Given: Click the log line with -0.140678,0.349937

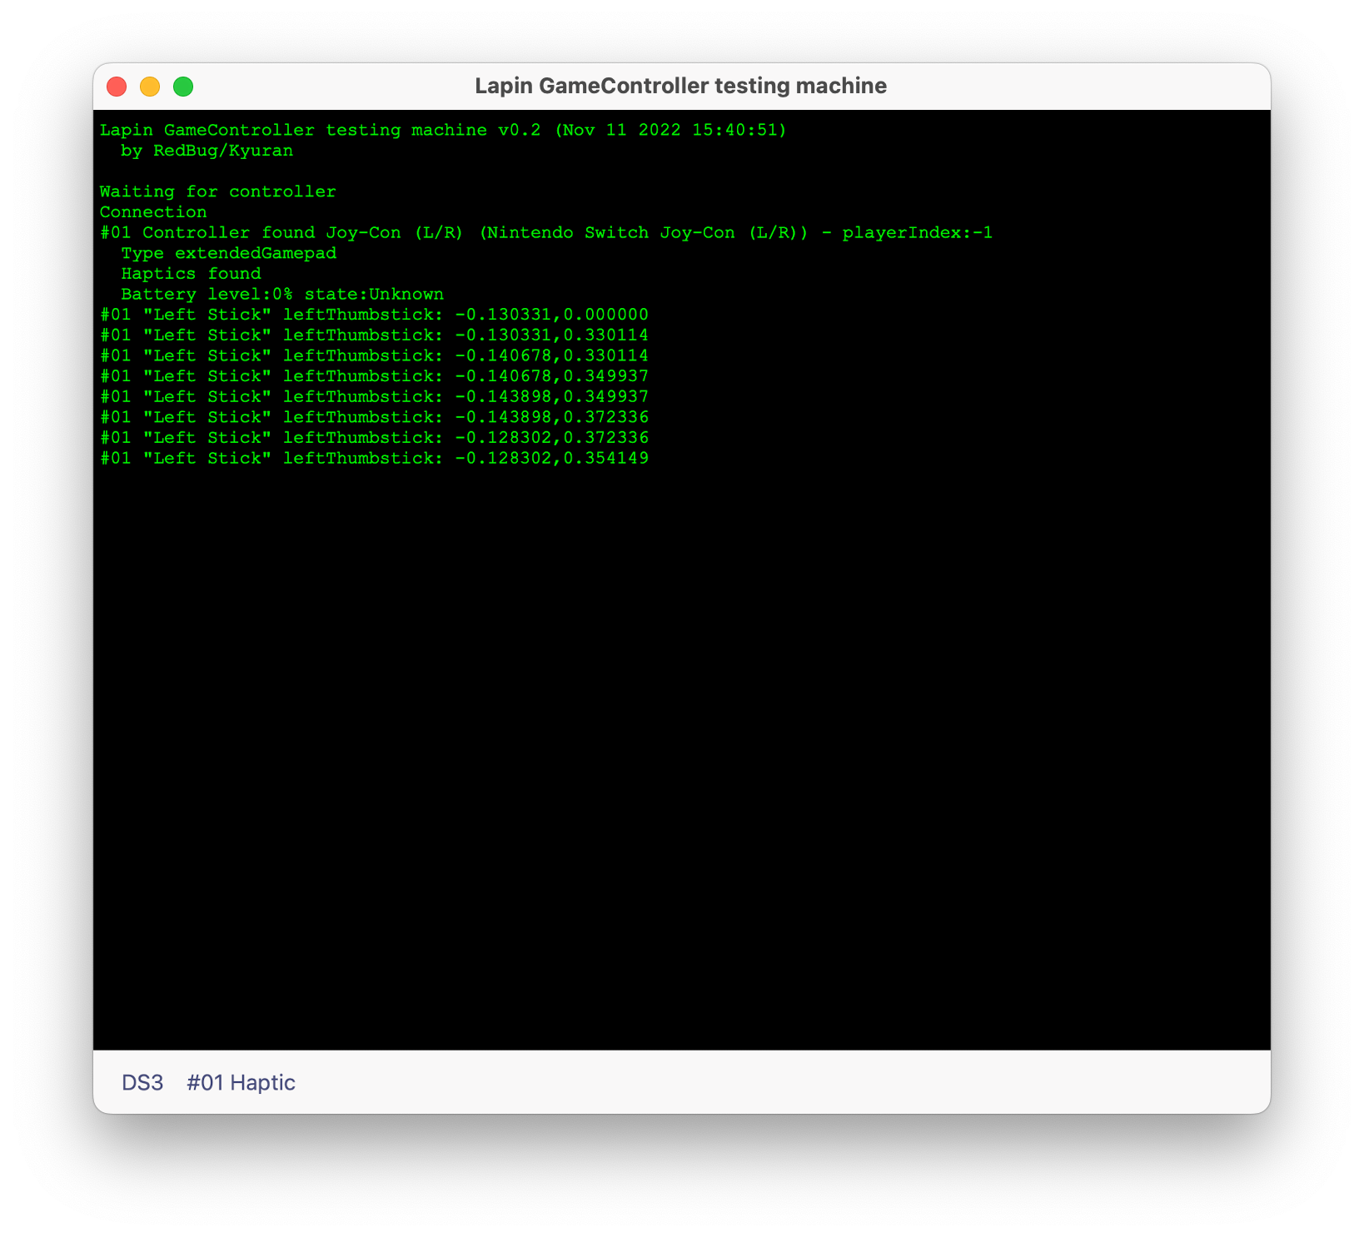Looking at the screenshot, I should (x=374, y=376).
